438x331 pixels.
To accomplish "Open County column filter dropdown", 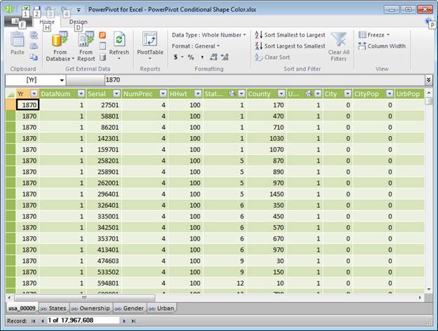I will [x=281, y=93].
